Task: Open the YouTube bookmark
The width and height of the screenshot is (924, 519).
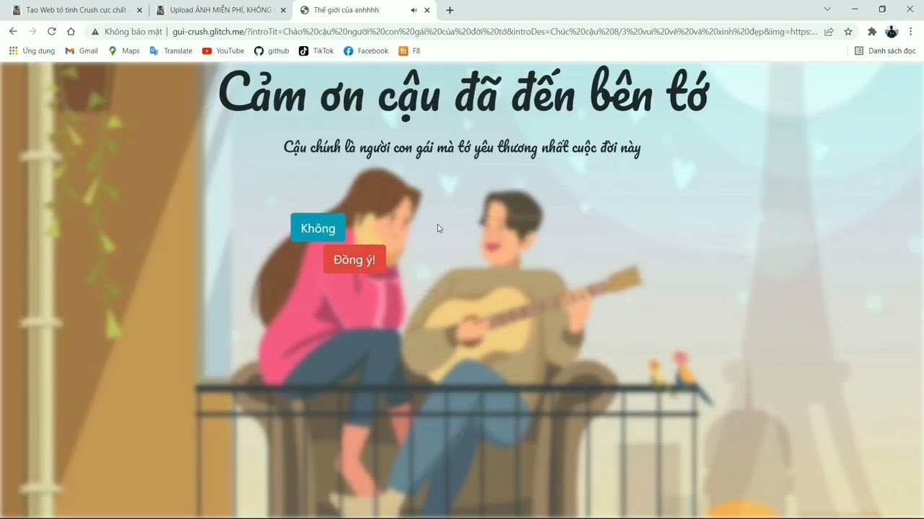Action: pos(223,50)
